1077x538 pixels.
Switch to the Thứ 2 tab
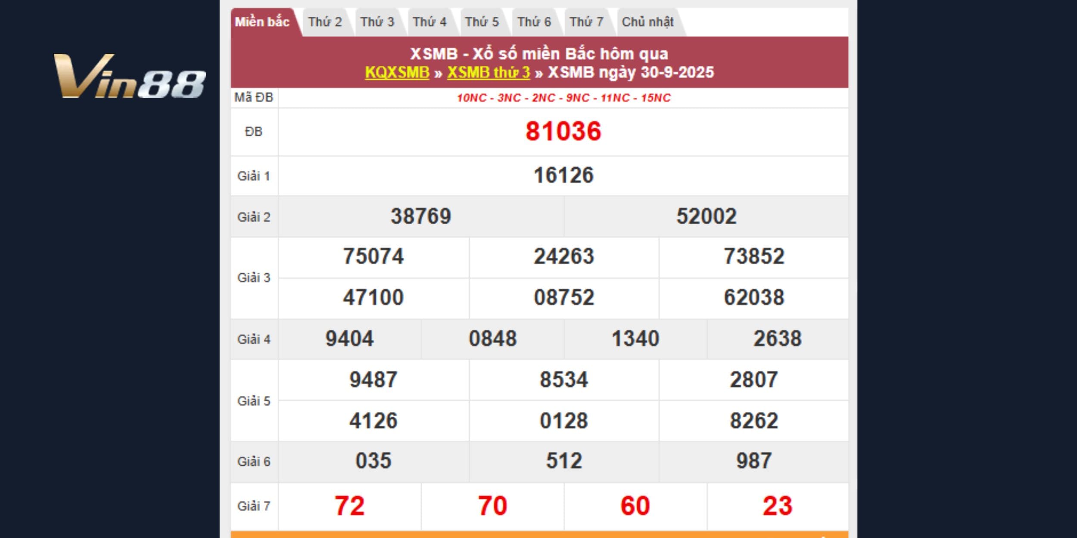(x=325, y=22)
